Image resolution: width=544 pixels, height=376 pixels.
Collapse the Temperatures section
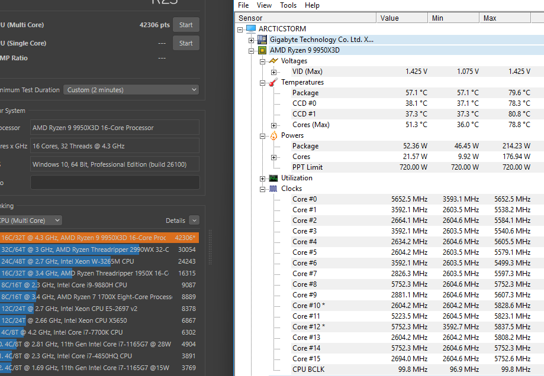point(263,83)
